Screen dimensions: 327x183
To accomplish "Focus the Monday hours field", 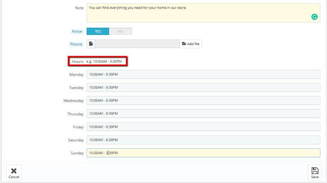I will point(203,74).
